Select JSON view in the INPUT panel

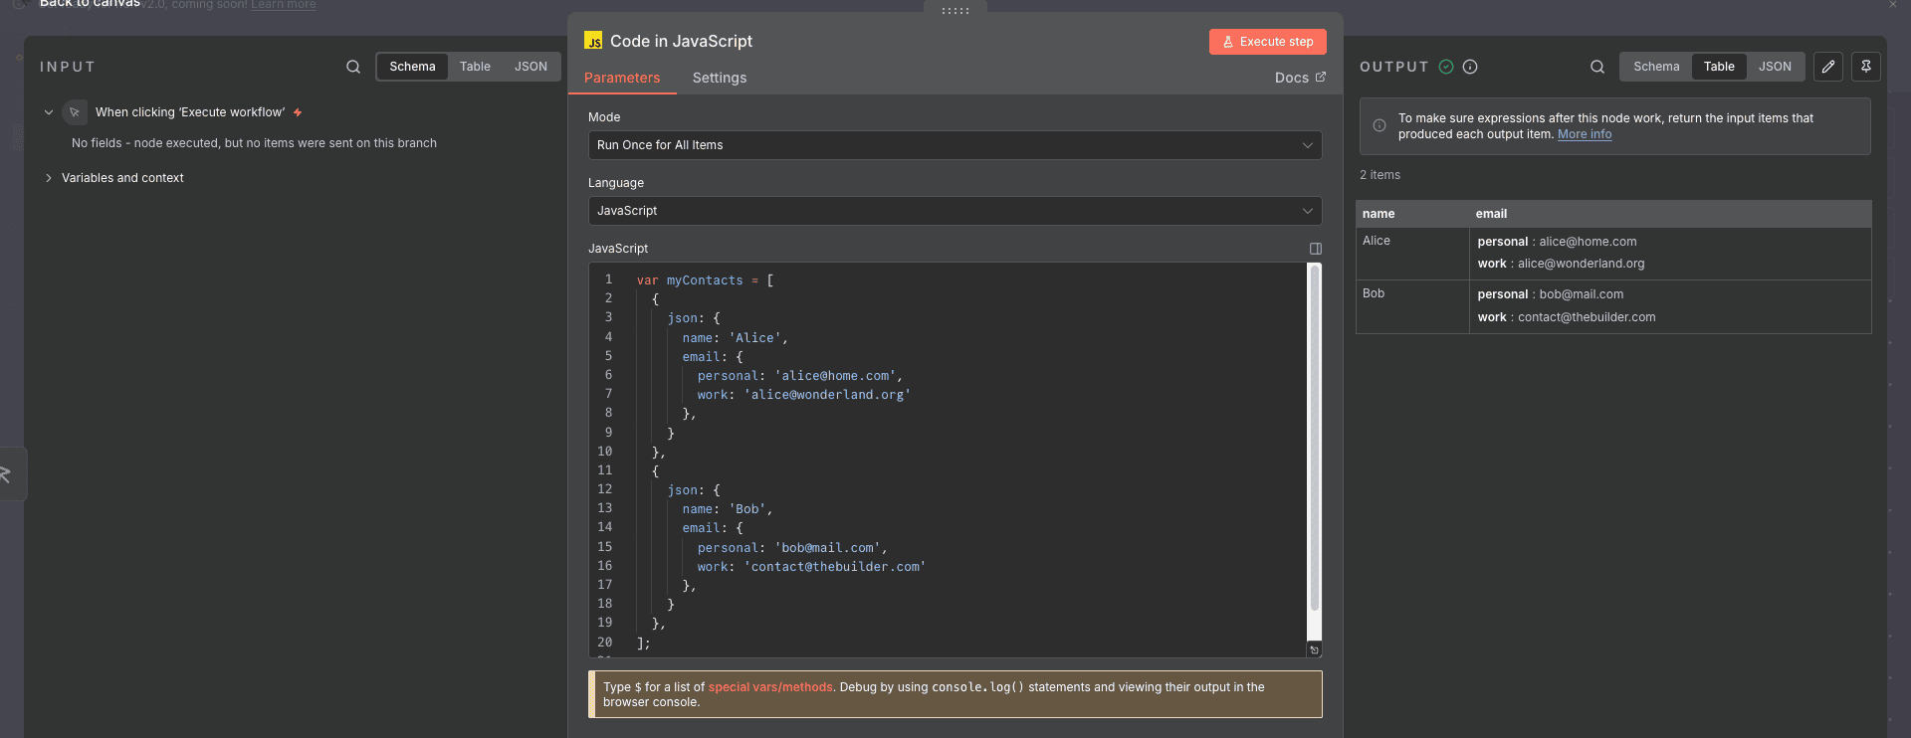(531, 67)
